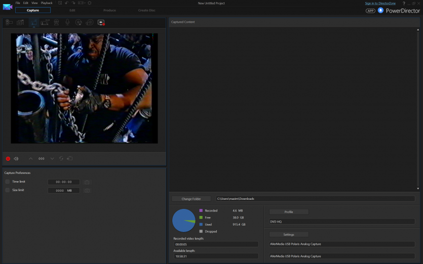Click the Profile button
The height and width of the screenshot is (264, 423).
click(x=288, y=212)
